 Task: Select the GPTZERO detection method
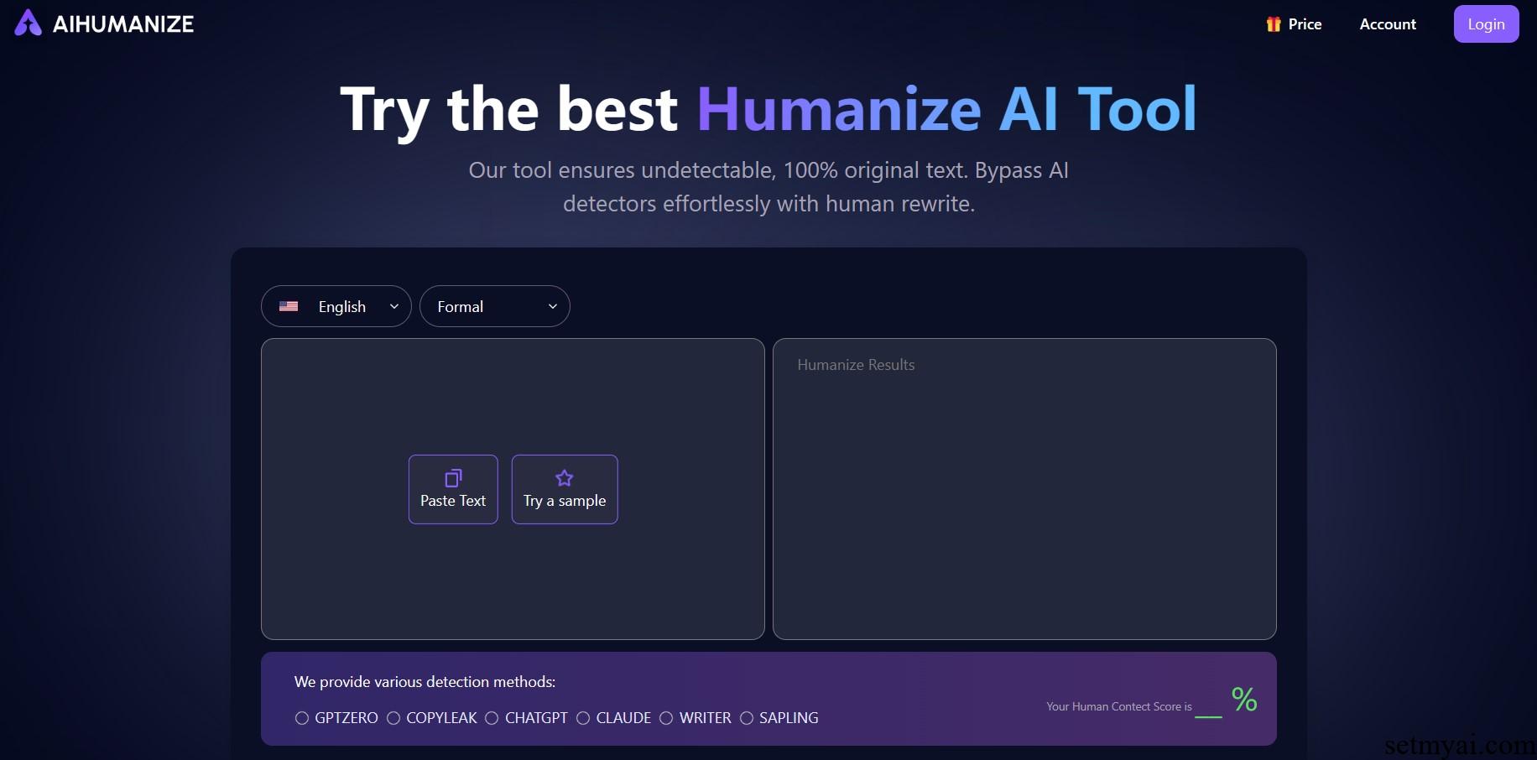(x=302, y=718)
